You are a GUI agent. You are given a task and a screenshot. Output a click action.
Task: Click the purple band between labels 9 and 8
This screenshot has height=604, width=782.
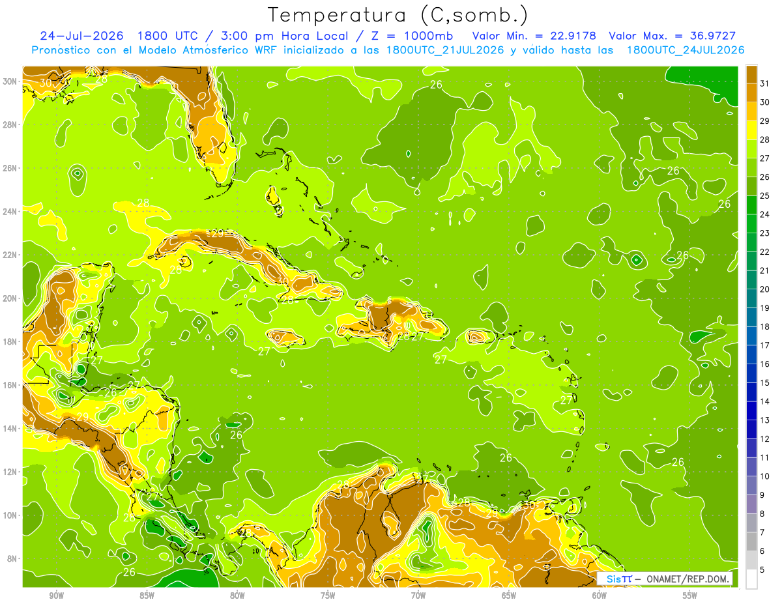[751, 504]
